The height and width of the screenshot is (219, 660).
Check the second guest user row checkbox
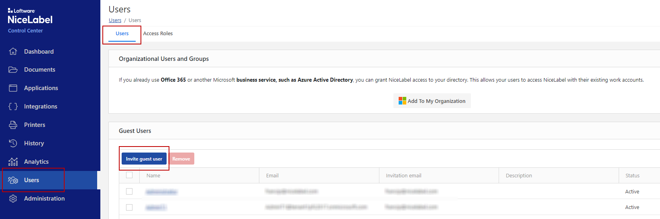point(129,207)
